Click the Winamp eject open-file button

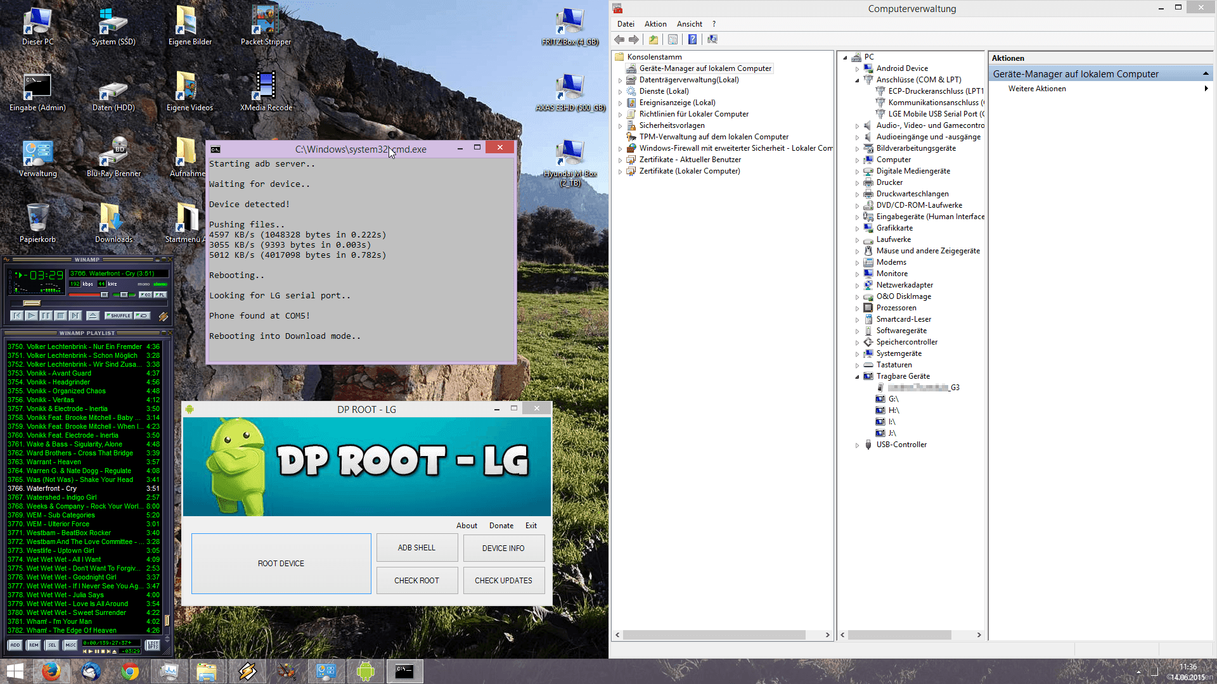[93, 315]
